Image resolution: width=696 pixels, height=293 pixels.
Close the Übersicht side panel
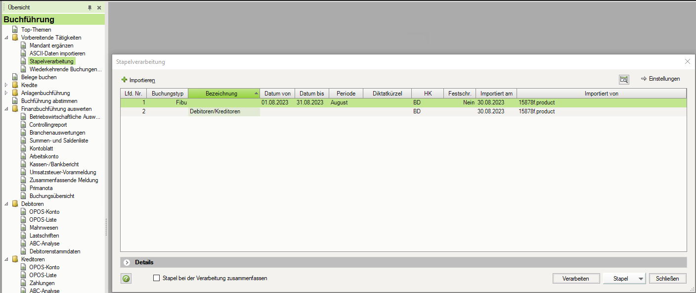pos(99,8)
